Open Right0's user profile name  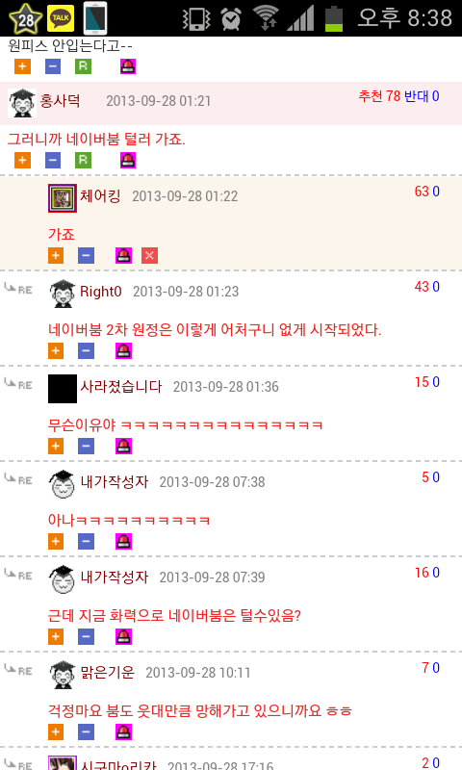pyautogui.click(x=101, y=292)
